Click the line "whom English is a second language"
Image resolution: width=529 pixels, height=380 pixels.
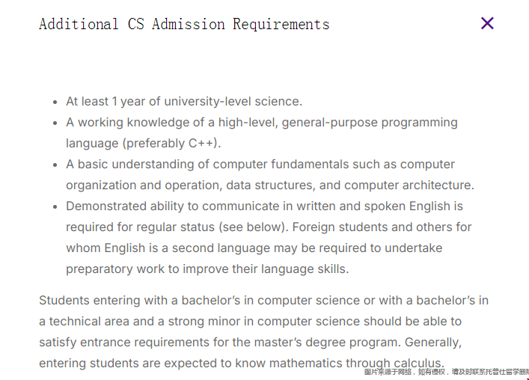click(x=254, y=248)
